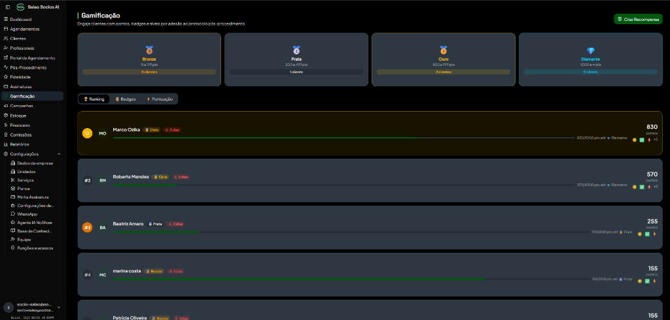The height and width of the screenshot is (320, 670).
Task: Click the MC avatar for marina costa
Action: click(x=103, y=275)
